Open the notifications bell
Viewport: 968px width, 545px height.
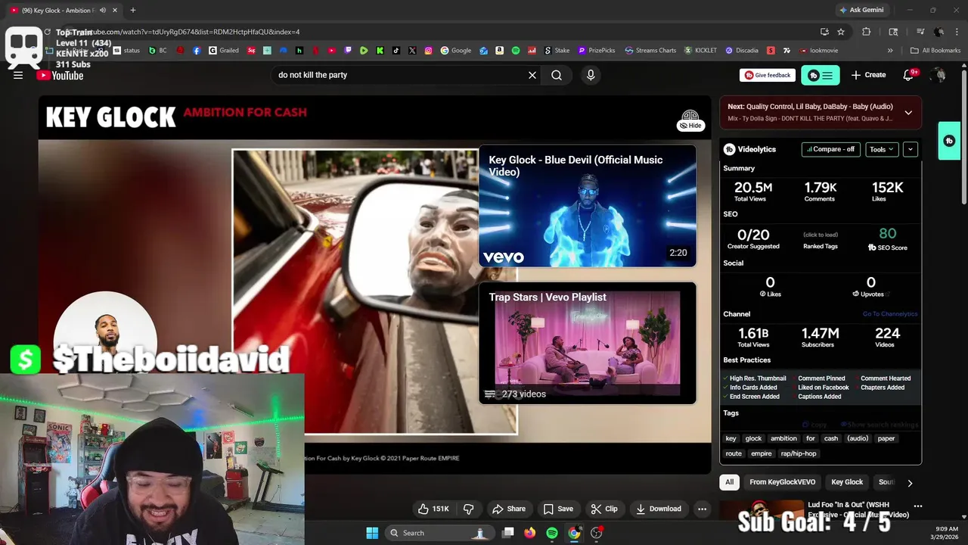[x=909, y=75]
